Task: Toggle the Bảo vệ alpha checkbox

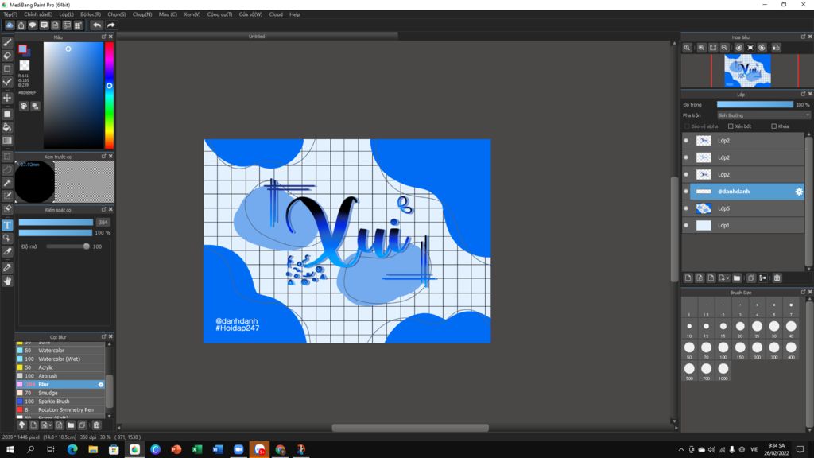Action: tap(687, 126)
